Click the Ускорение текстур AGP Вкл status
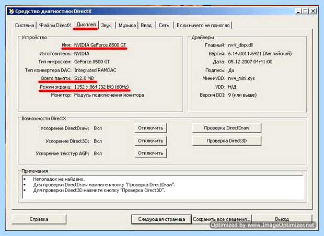This screenshot has height=236, width=324. click(98, 154)
